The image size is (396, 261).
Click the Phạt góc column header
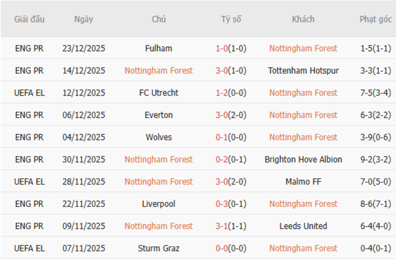point(375,19)
